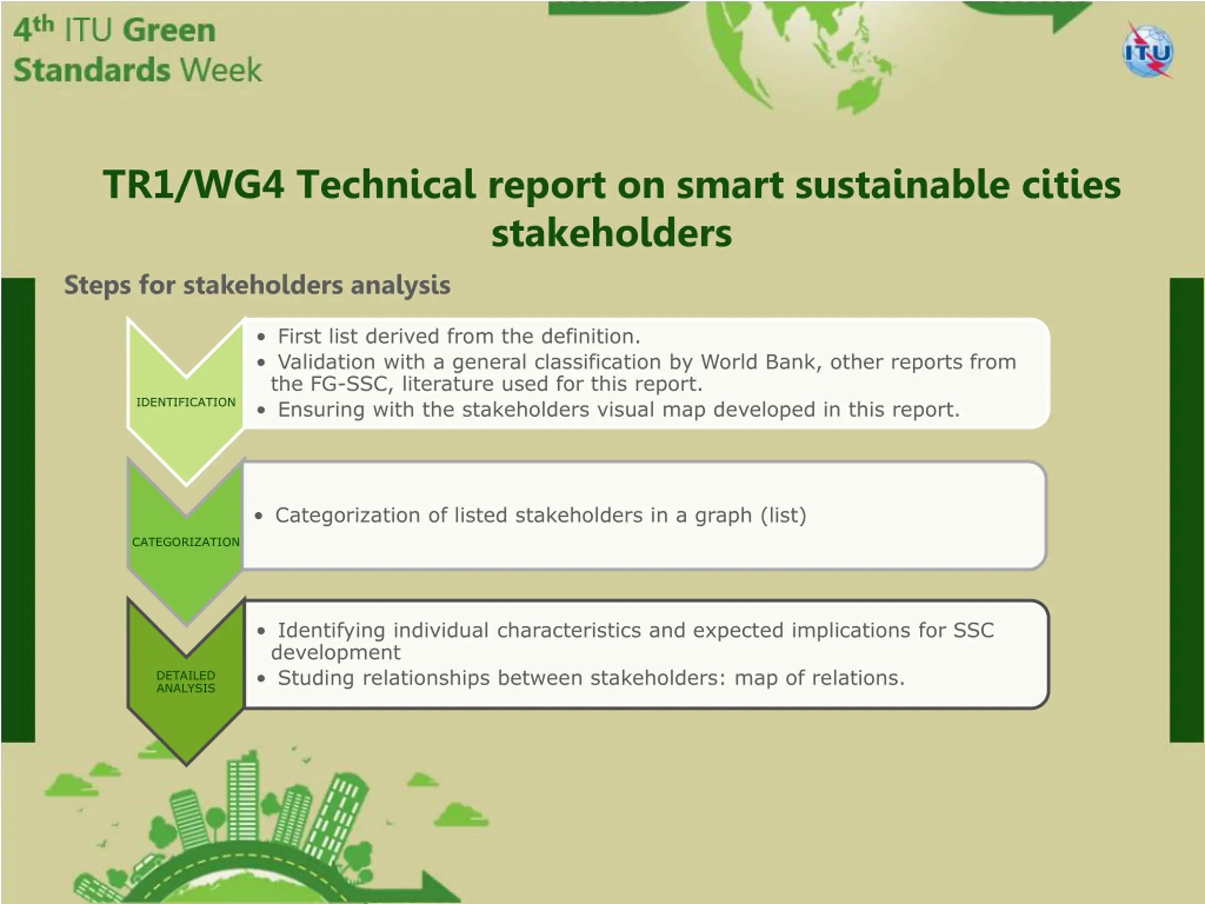Click the slide title 'TR1/WG4 Technical report on smart sustainable cities stakeholders'
1205x904 pixels.
tap(612, 208)
